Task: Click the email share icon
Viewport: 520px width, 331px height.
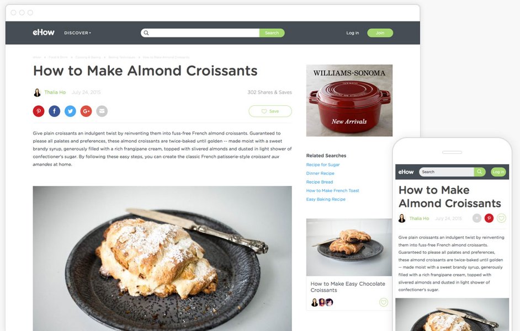Action: [102, 111]
